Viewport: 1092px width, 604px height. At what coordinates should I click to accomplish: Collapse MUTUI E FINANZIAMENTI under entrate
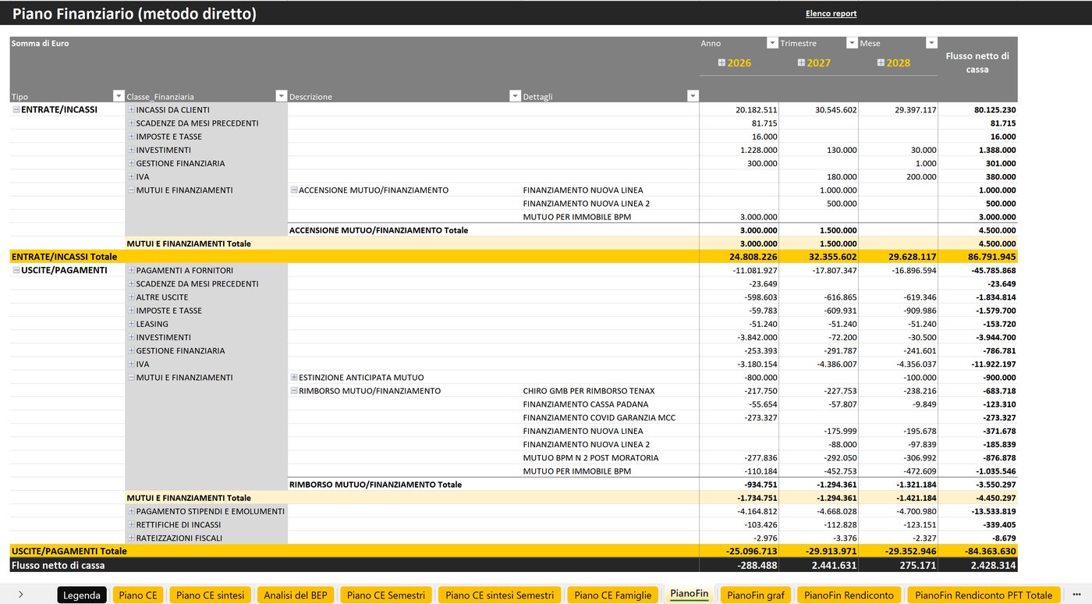click(132, 190)
